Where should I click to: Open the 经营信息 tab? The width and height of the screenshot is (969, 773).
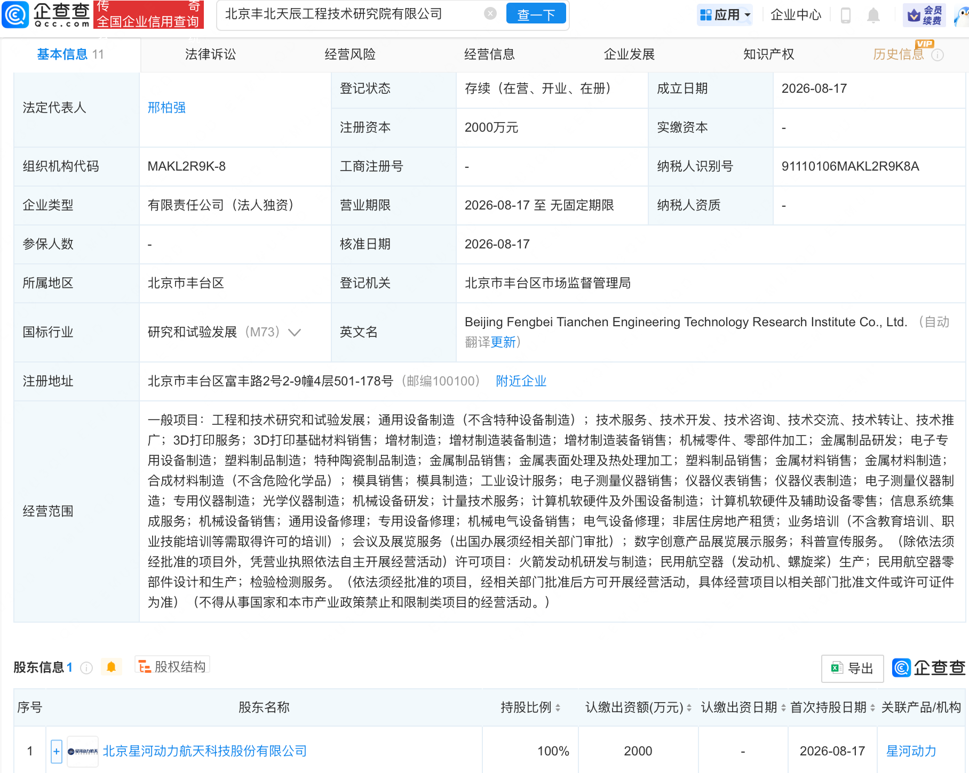[490, 54]
